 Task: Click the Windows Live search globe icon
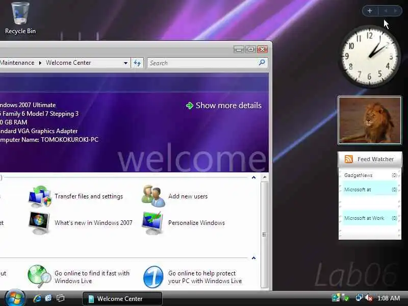[x=39, y=276]
